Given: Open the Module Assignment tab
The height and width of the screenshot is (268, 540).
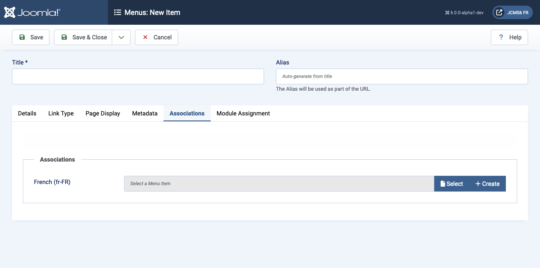Looking at the screenshot, I should [x=243, y=113].
